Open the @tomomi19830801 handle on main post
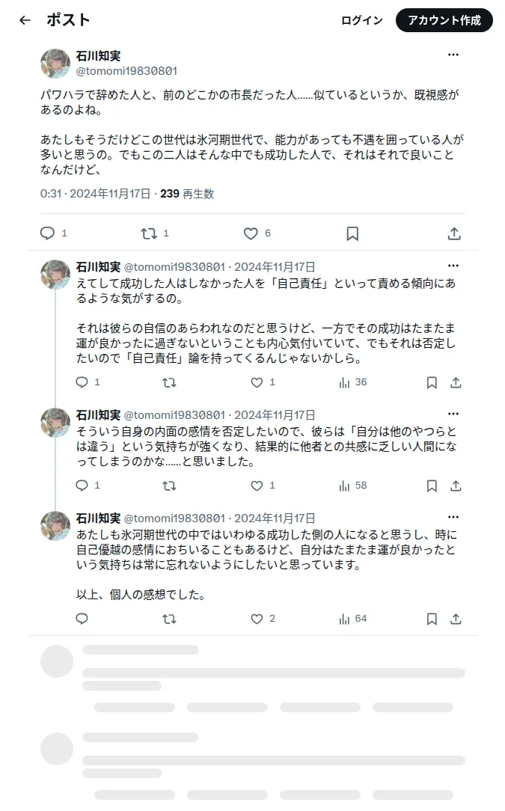This screenshot has width=505, height=811. point(126,71)
